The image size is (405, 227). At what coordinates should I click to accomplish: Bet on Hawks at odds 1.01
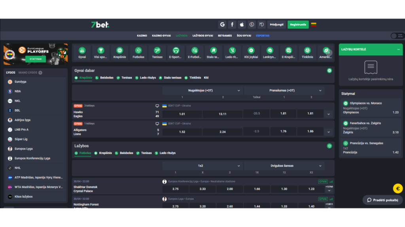pyautogui.click(x=182, y=114)
